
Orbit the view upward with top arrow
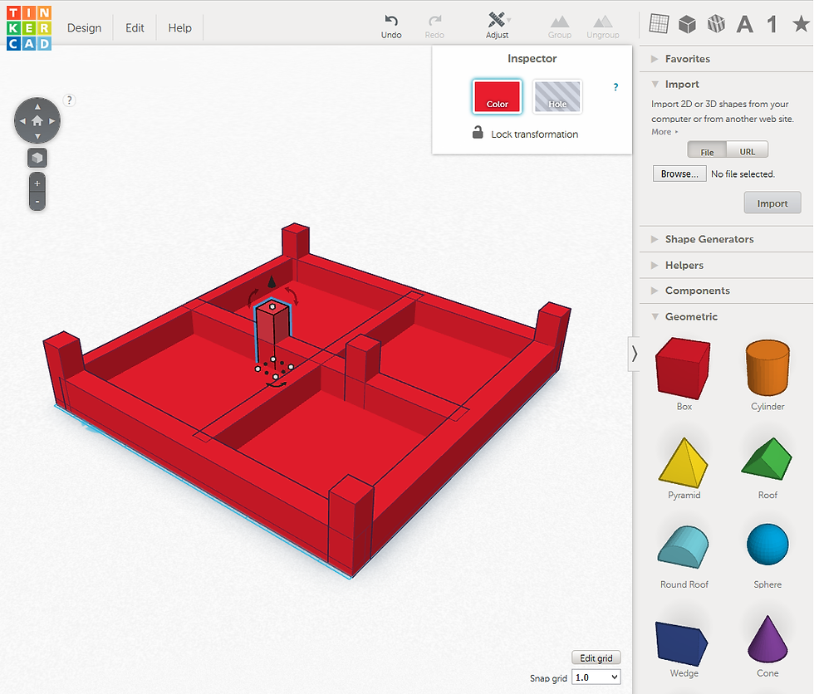tap(37, 105)
